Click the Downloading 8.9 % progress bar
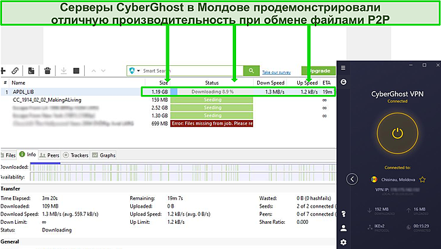Viewport: 441px width, 249px height. (212, 92)
